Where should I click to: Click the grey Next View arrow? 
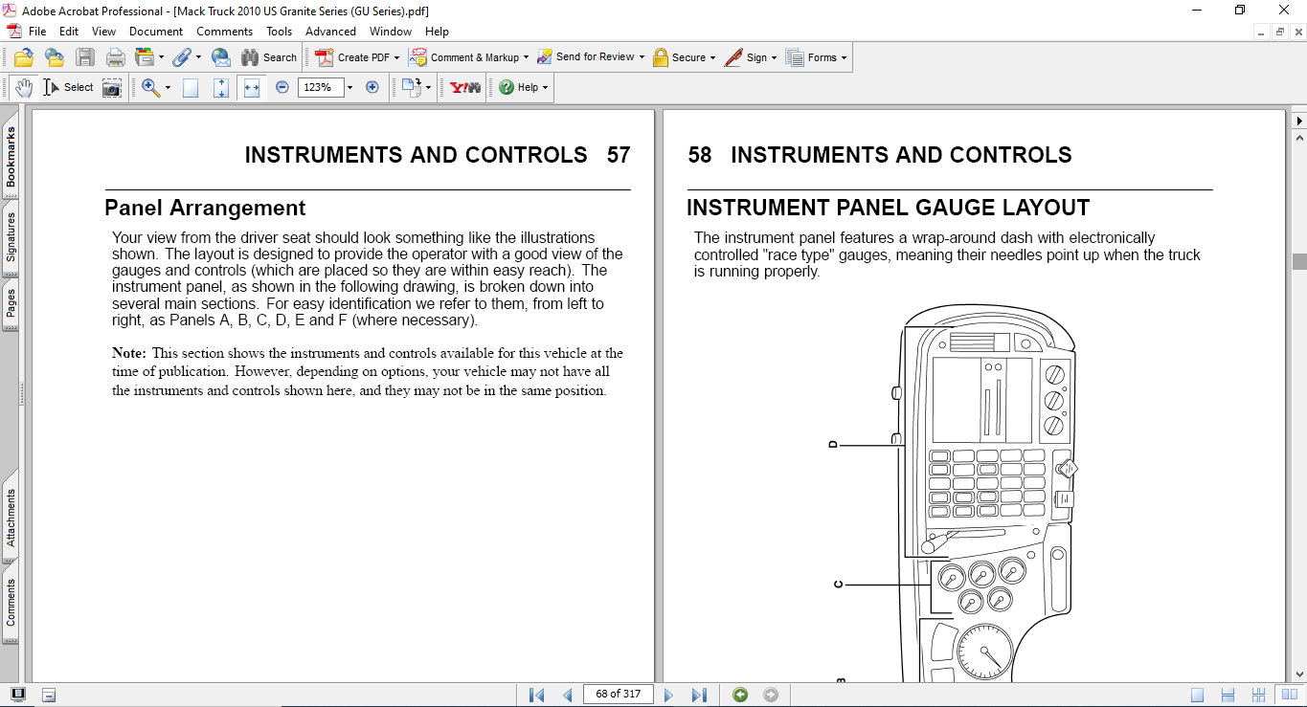click(x=771, y=695)
